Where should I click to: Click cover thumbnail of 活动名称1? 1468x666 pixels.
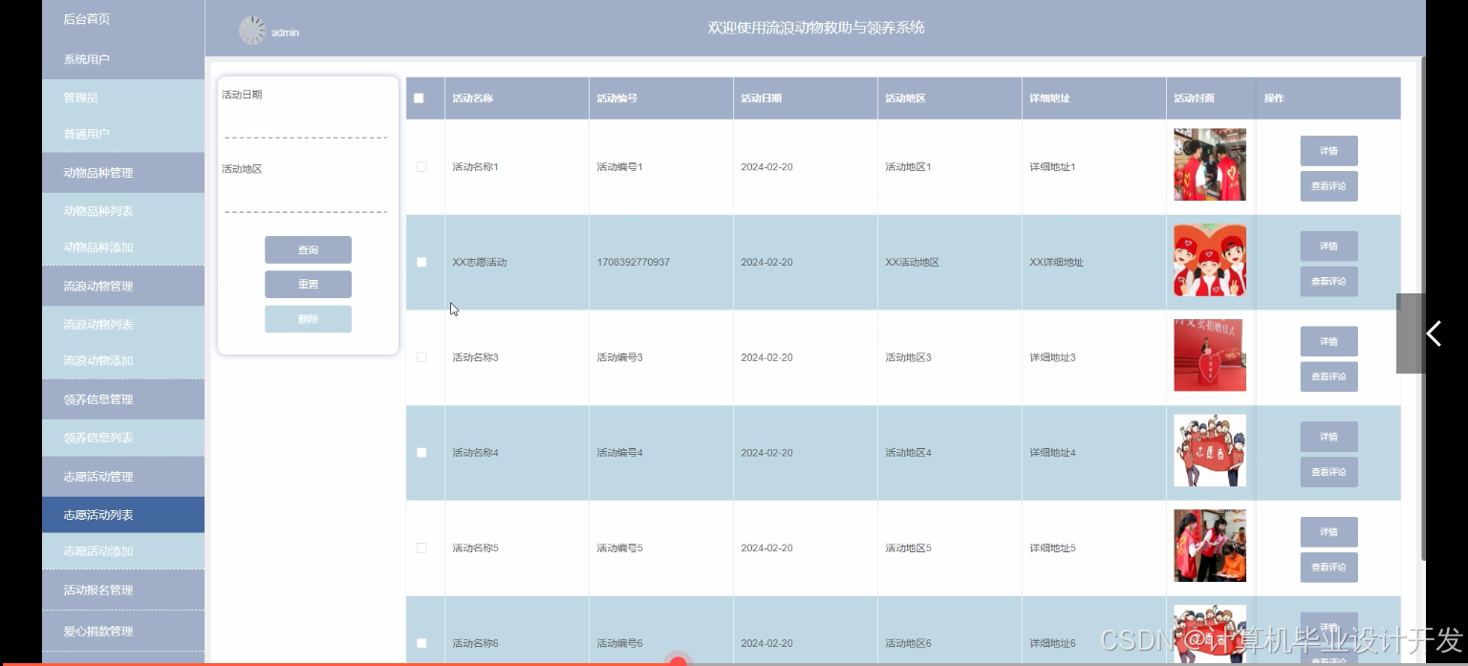(x=1210, y=164)
